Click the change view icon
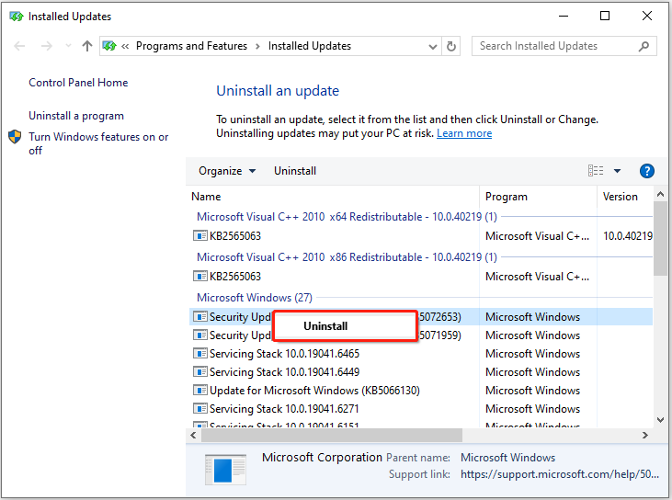This screenshot has height=500, width=672. (596, 171)
